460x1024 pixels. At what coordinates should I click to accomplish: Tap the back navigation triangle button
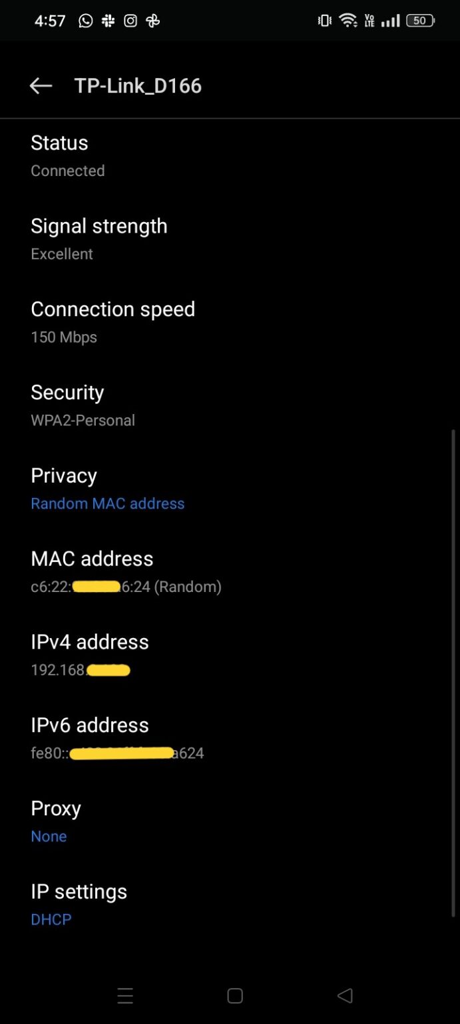click(345, 995)
